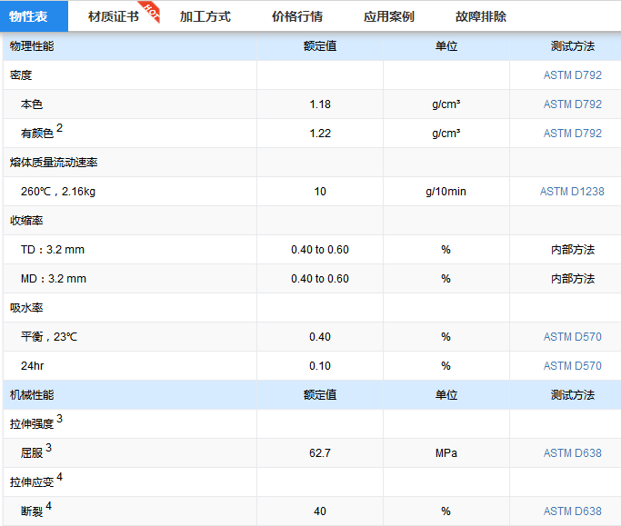621x526 pixels.
Task: Open ASTM D638 link in 断裂 row
Action: [572, 511]
